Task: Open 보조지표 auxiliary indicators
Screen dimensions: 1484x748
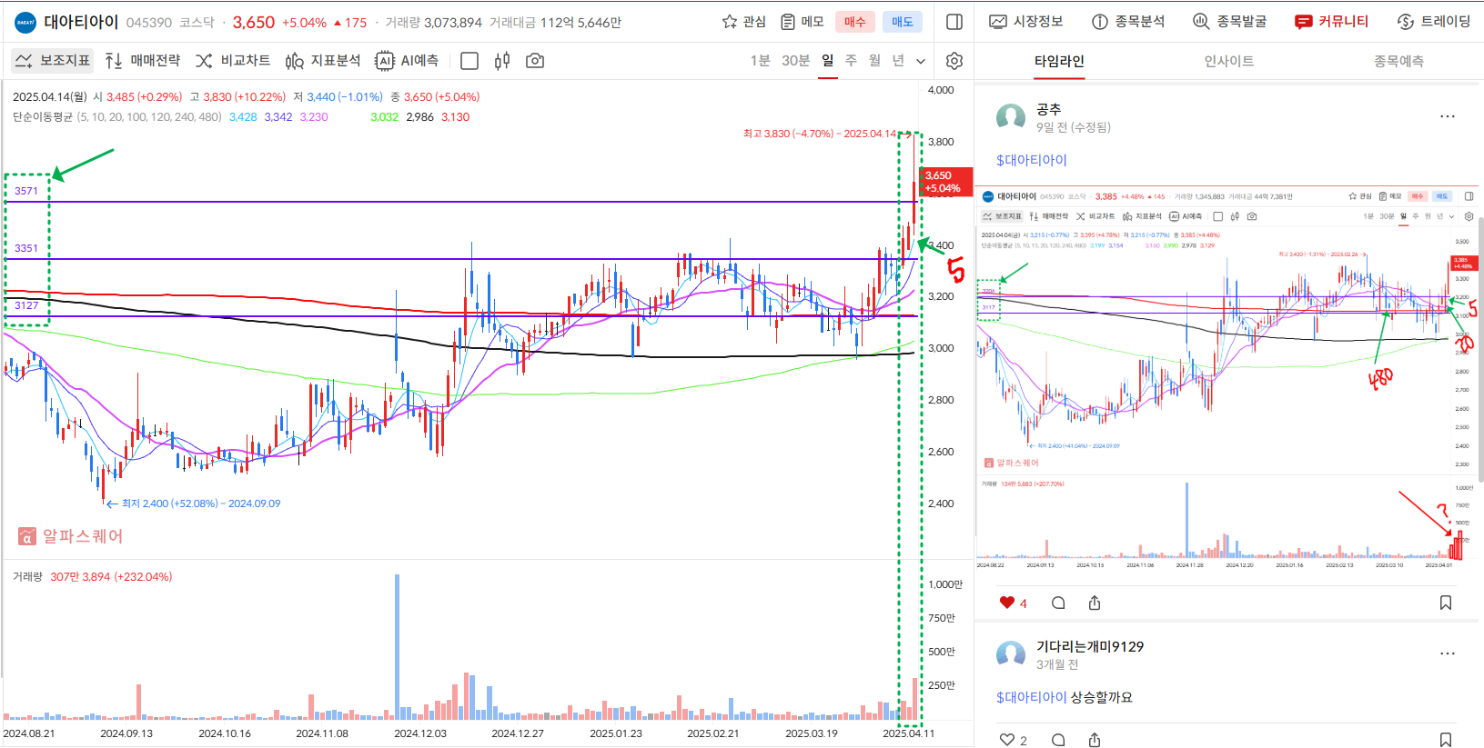Action: coord(53,61)
